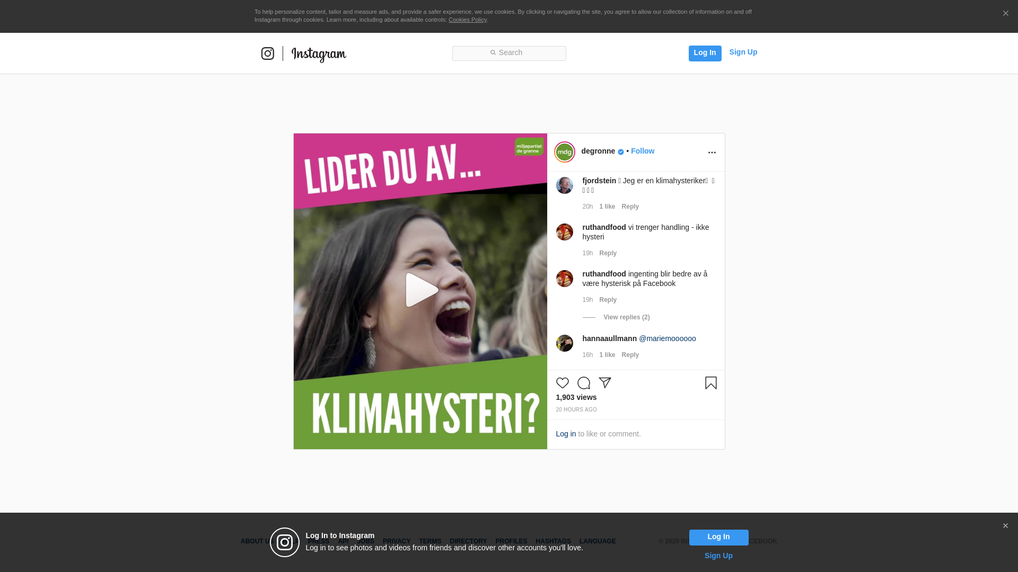Click the Sign Up header link
Viewport: 1018px width, 572px height.
pos(743,52)
